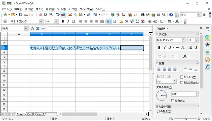Open sidebar font name dropdown
This screenshot has height=121, width=212.
pos(184,40)
